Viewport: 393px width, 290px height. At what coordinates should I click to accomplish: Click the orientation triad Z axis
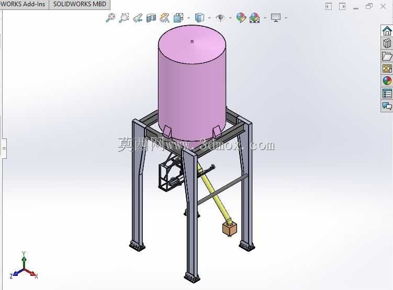[15, 274]
